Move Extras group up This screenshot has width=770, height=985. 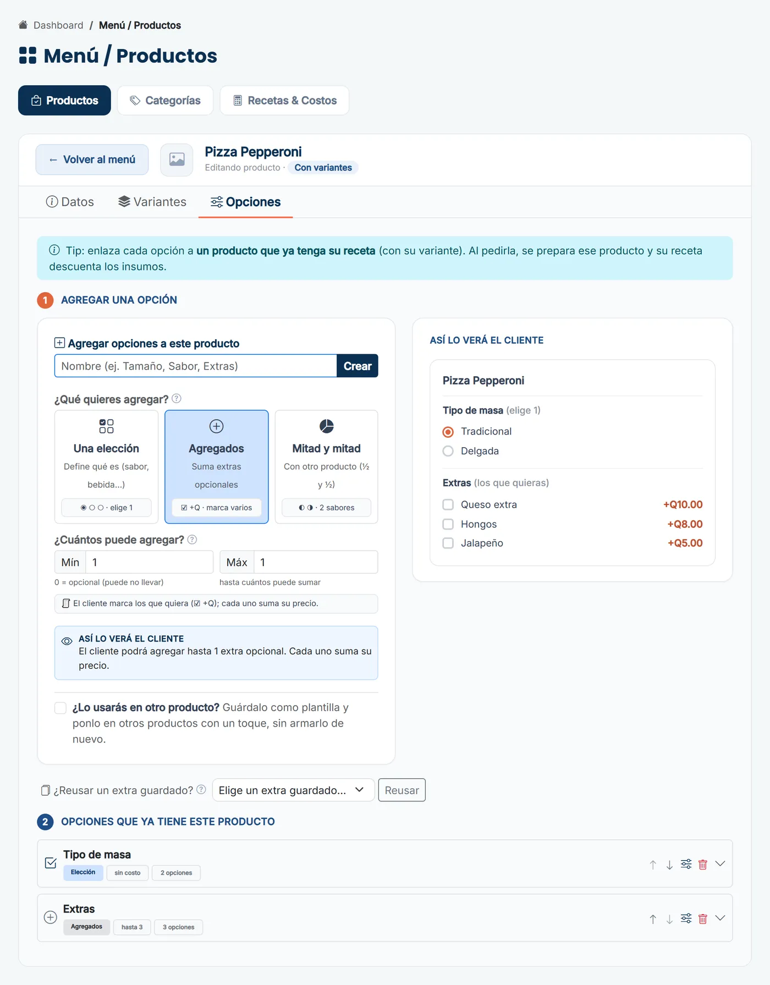653,919
